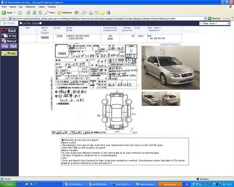Click the RL language indicator in taskbar
This screenshot has width=234, height=187.
pos(188,184)
